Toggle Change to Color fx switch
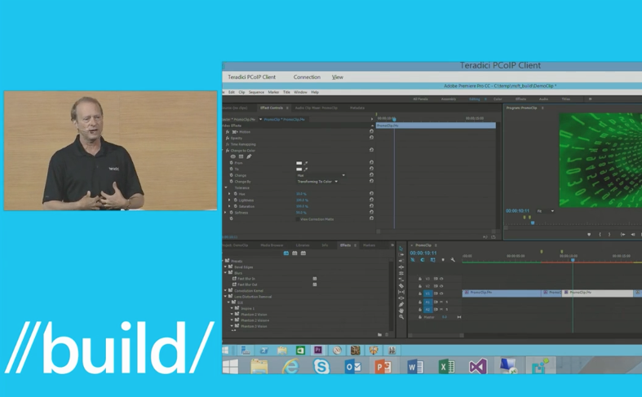The width and height of the screenshot is (642, 397). pyautogui.click(x=228, y=150)
